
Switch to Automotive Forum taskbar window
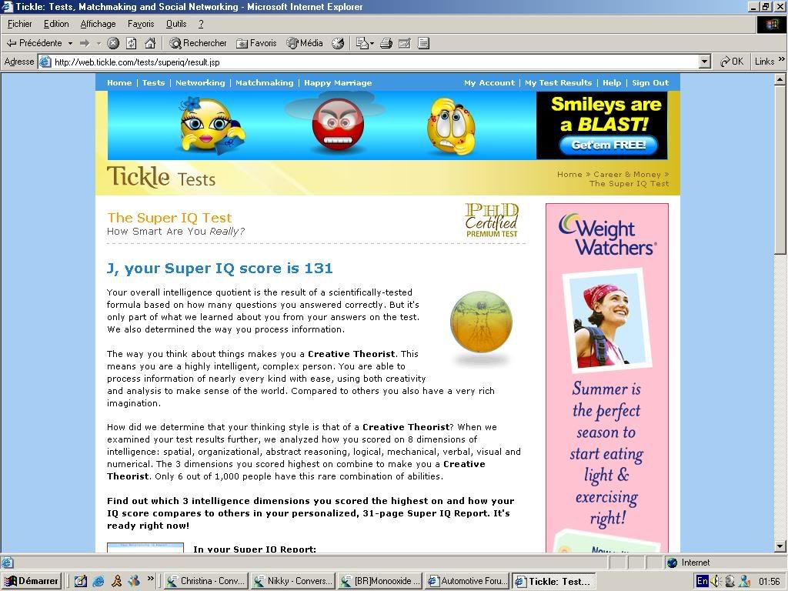(466, 581)
